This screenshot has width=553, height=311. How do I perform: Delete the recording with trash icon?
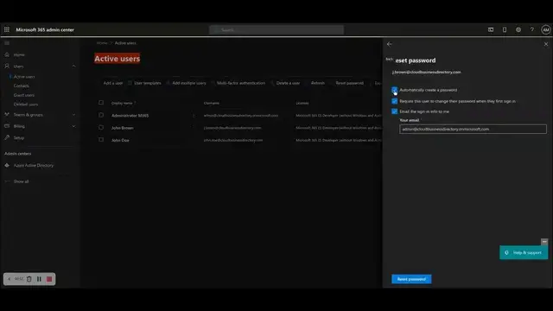(29, 279)
